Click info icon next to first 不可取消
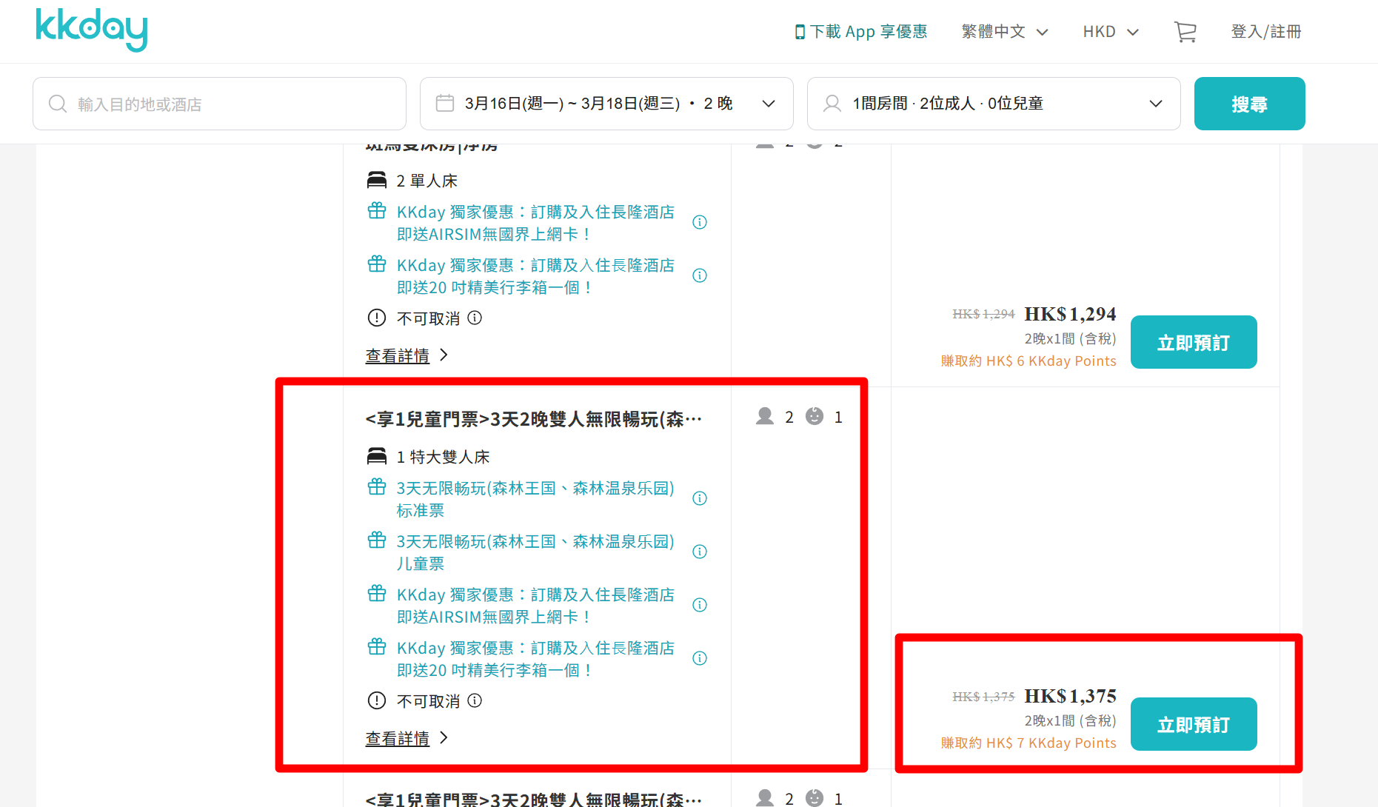This screenshot has width=1378, height=807. 475,318
